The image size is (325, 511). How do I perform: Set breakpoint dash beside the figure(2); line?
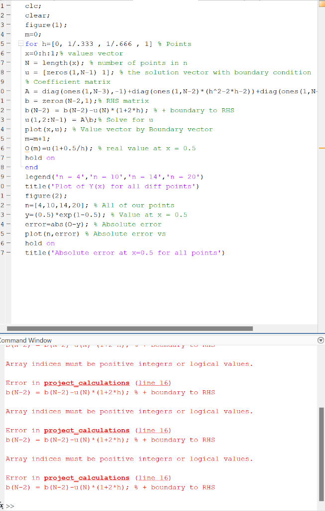click(8, 196)
